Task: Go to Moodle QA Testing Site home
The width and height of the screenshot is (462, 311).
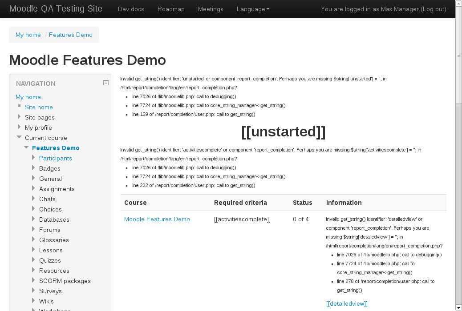Action: pyautogui.click(x=56, y=8)
